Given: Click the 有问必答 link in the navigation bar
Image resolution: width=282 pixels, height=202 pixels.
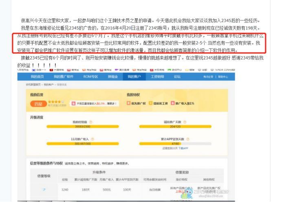Looking at the screenshot, I should tap(208, 77).
